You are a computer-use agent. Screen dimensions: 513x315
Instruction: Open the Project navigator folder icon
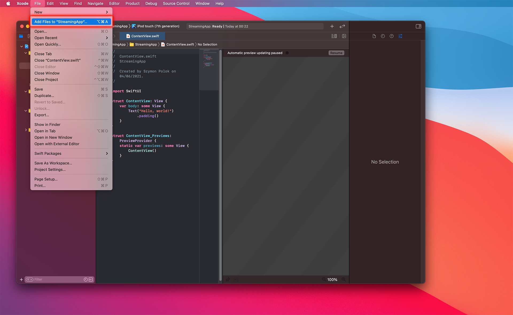click(21, 36)
